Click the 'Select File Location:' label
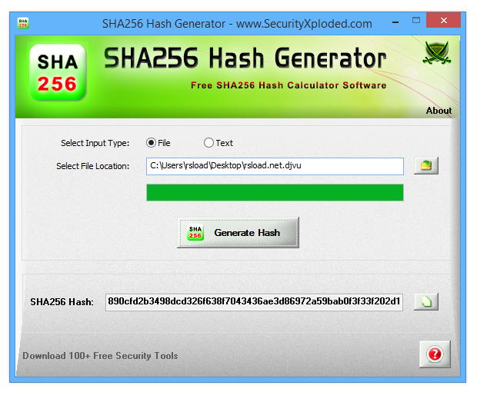 pos(93,166)
